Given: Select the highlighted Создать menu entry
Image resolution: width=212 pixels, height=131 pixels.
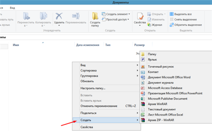Looking at the screenshot, I should click(x=106, y=120).
